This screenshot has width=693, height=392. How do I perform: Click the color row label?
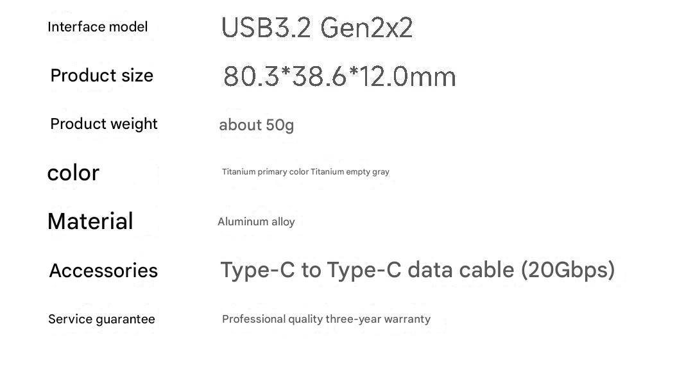pyautogui.click(x=73, y=173)
